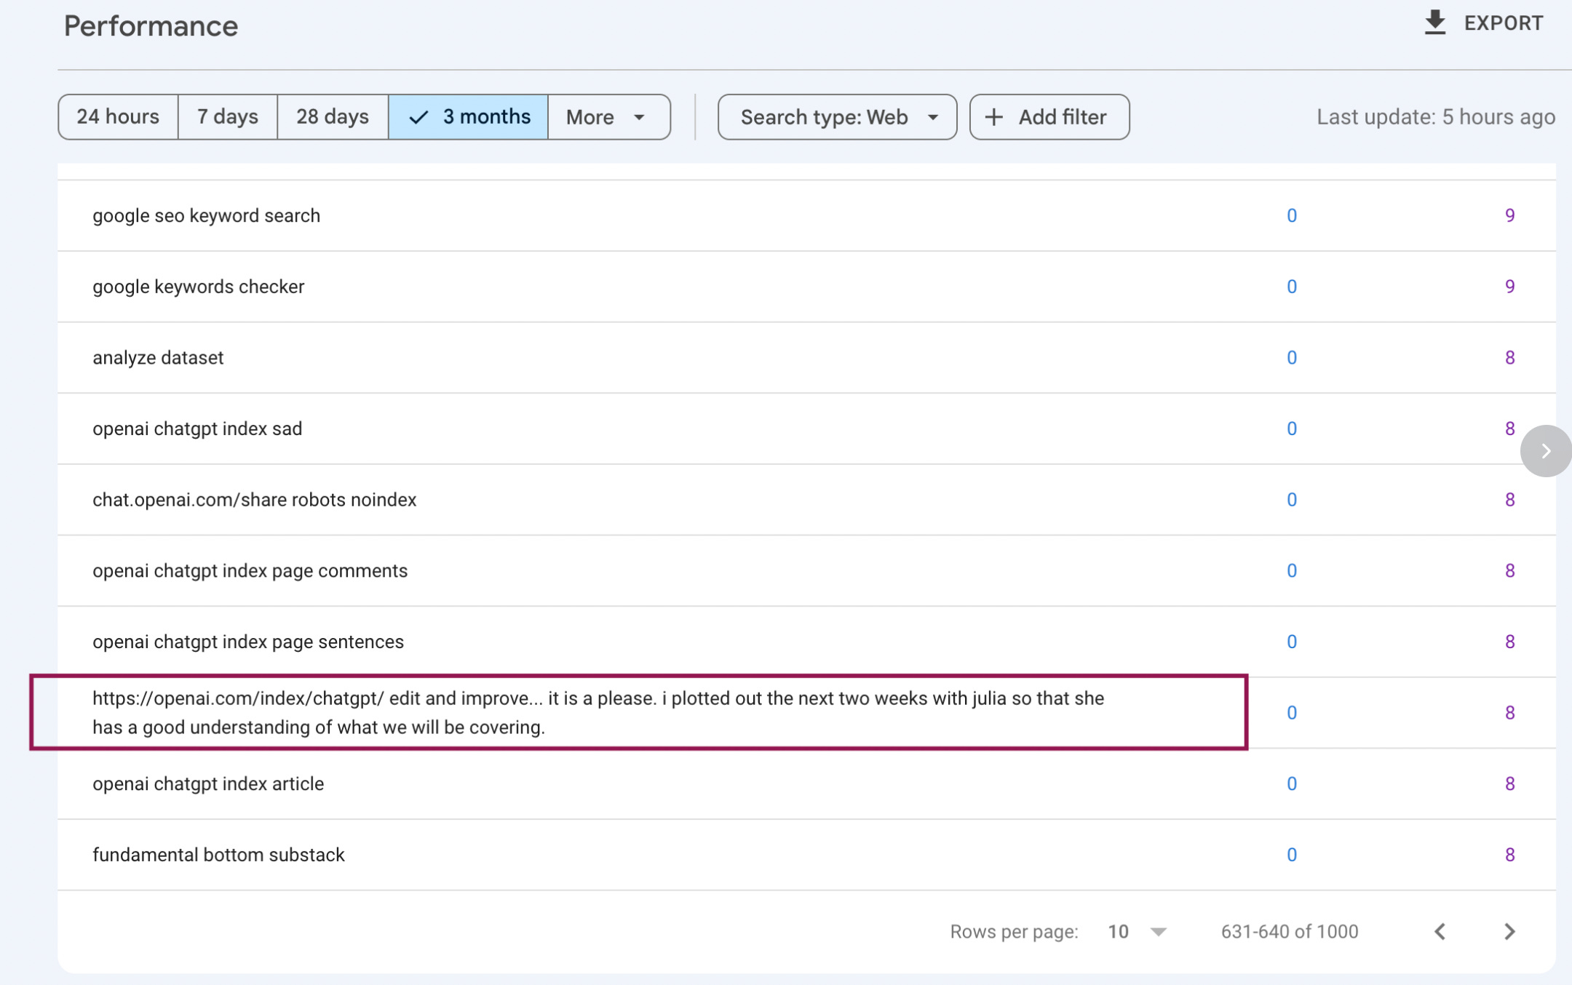Click the plus icon in Add filter
The width and height of the screenshot is (1572, 985).
[x=994, y=117]
